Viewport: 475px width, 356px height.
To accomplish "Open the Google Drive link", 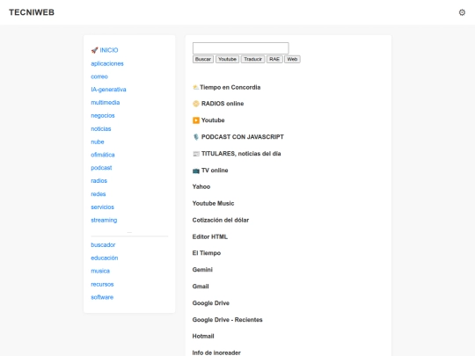I will [211, 303].
